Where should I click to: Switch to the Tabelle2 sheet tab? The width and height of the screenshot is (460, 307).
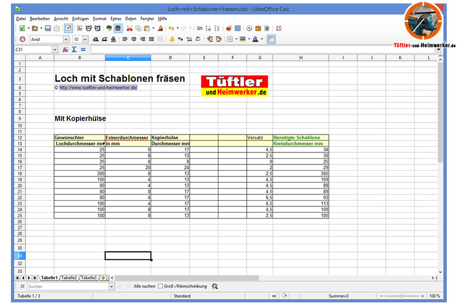coord(69,278)
